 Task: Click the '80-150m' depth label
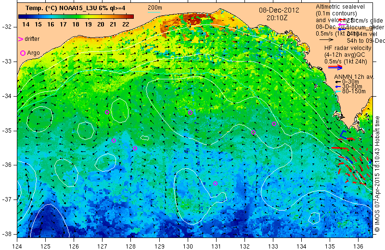354,91
